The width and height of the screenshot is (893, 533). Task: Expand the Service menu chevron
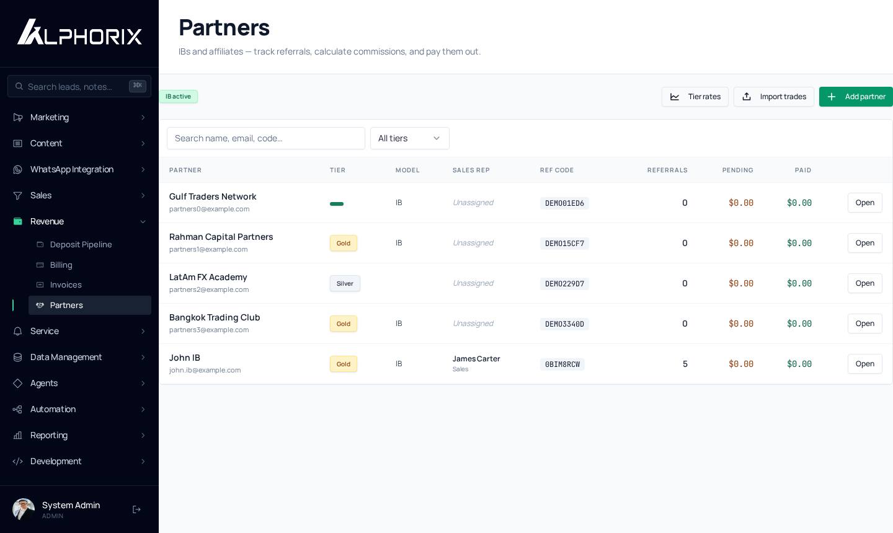tap(143, 331)
